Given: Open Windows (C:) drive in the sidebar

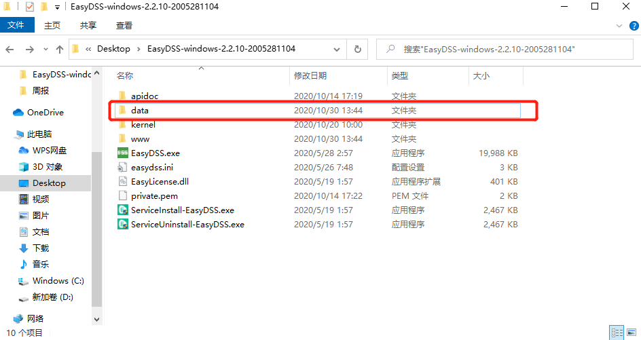Looking at the screenshot, I should [x=51, y=281].
